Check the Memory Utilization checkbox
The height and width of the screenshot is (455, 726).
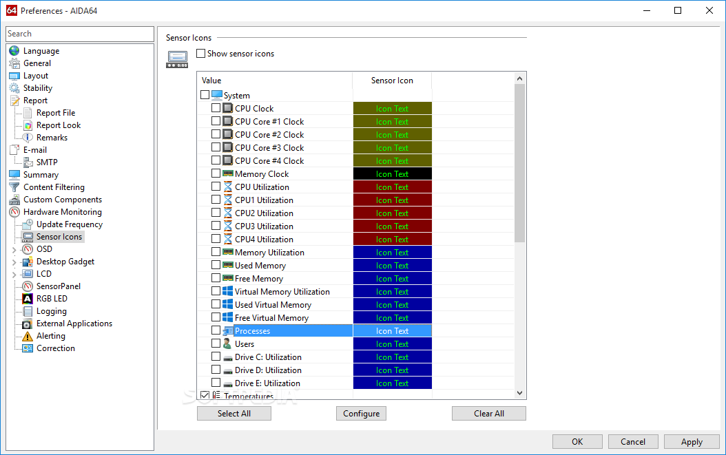216,252
